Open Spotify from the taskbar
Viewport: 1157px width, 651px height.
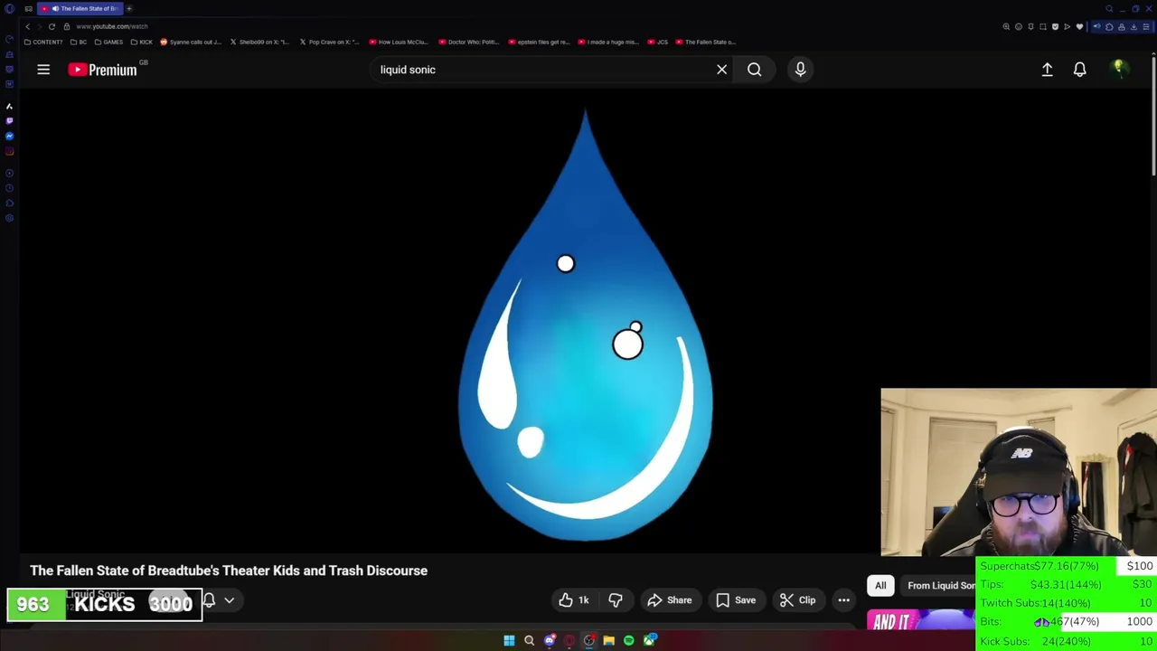[x=629, y=640]
